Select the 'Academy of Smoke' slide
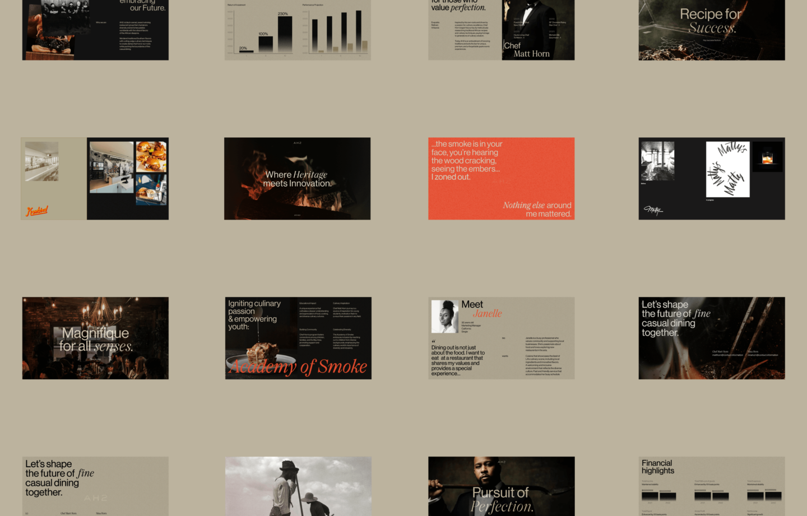 [298, 338]
